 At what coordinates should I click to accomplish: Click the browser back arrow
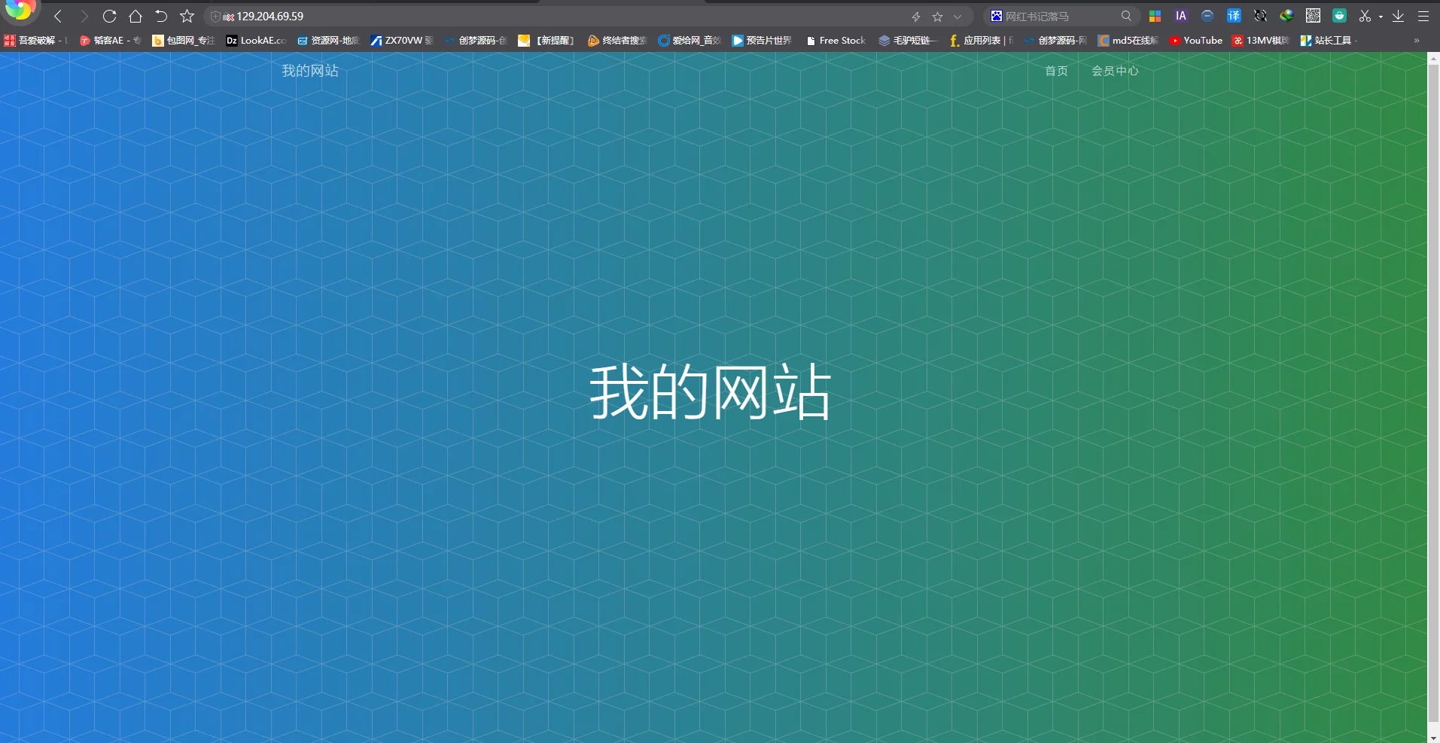click(58, 17)
